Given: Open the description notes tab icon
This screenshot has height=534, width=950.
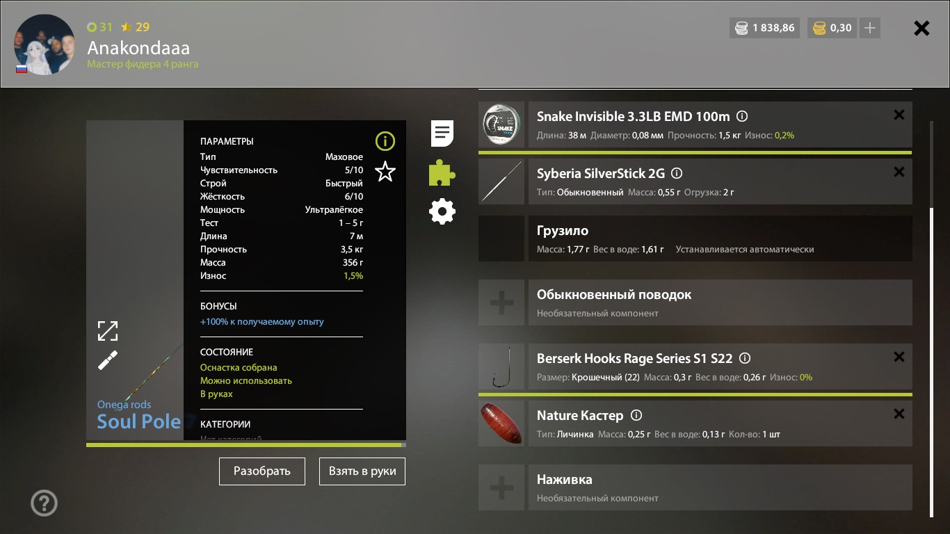Looking at the screenshot, I should click(x=442, y=133).
